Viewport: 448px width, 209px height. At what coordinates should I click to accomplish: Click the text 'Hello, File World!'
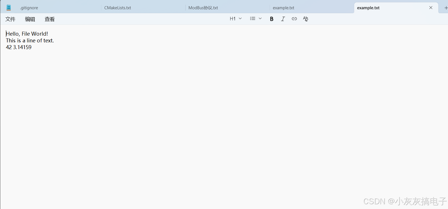(27, 34)
